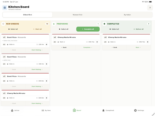The height and width of the screenshot is (116, 155).
Task: Start Making the Goast Pizza showing 22h 9m
Action: 37,86
